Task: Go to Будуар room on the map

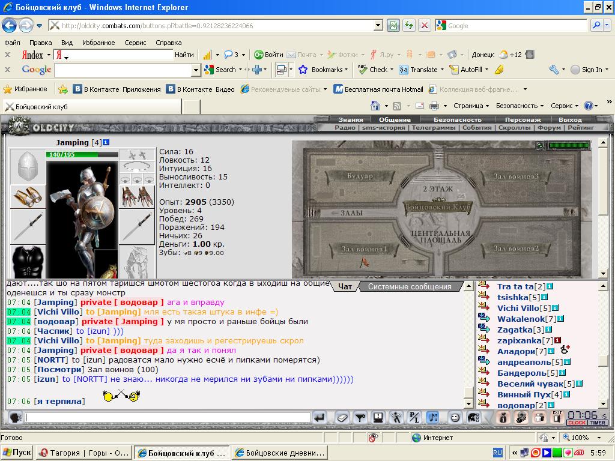Action: pos(360,176)
